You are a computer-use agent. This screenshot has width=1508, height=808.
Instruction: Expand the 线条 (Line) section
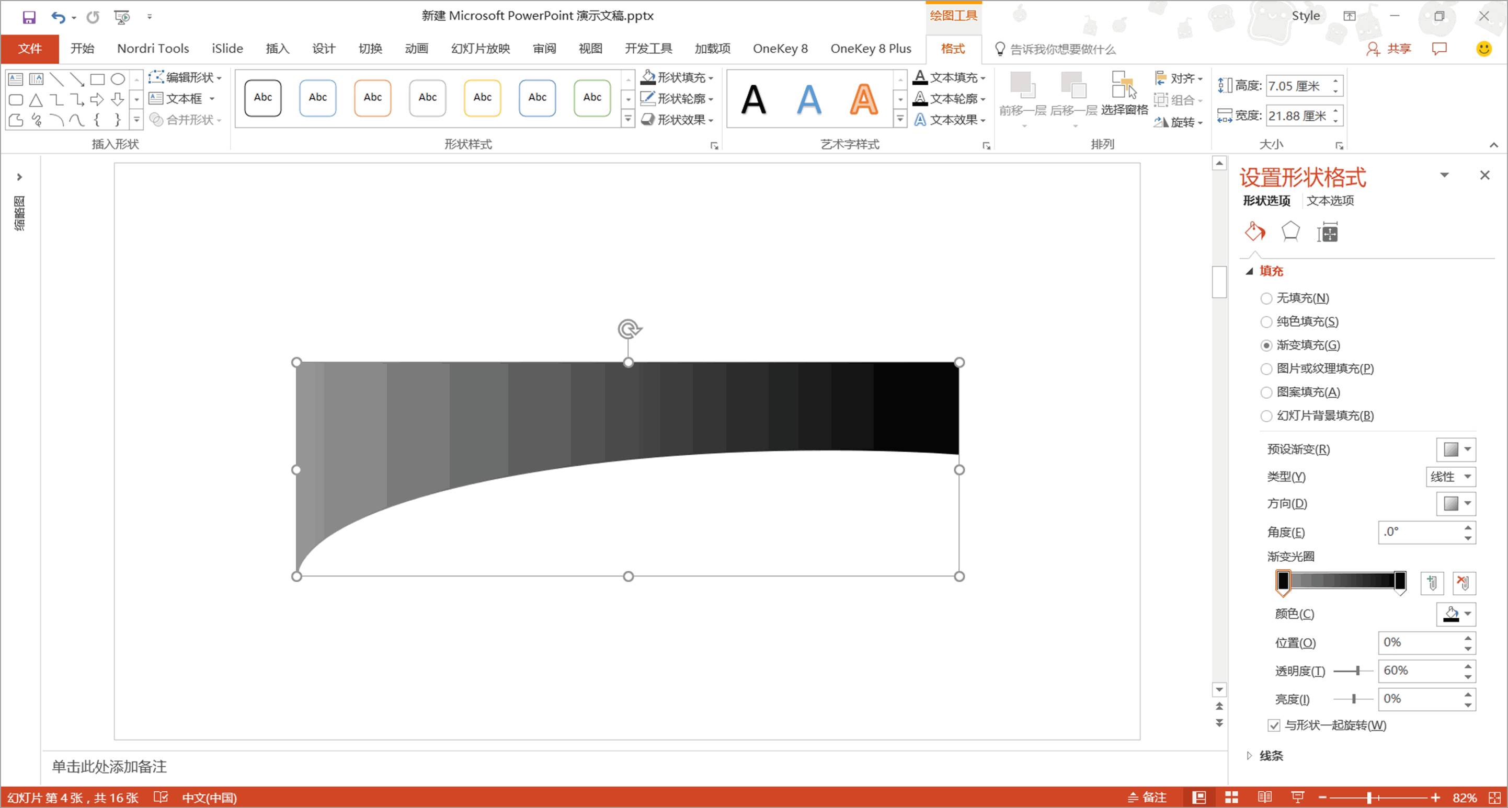click(1270, 755)
